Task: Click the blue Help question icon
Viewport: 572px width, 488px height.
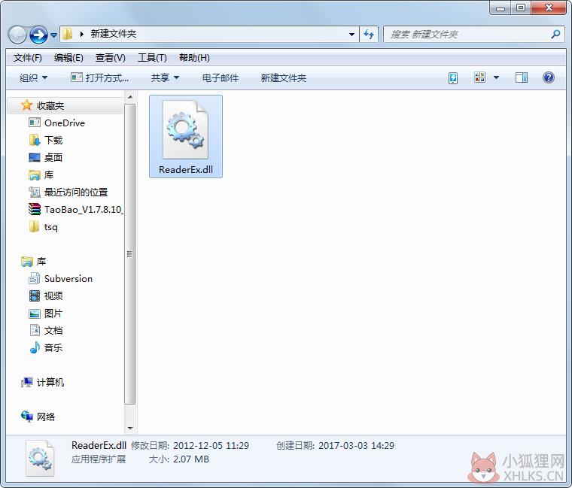Action: 548,77
